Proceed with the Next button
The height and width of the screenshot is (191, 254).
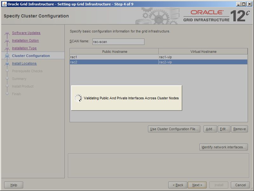pos(197,185)
